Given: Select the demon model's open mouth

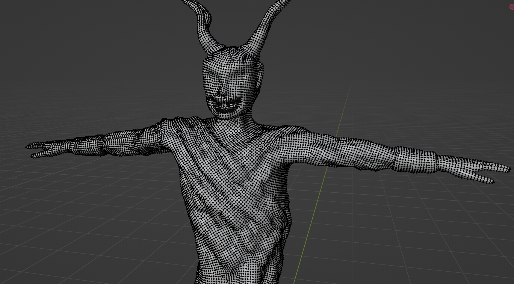Looking at the screenshot, I should (225, 106).
